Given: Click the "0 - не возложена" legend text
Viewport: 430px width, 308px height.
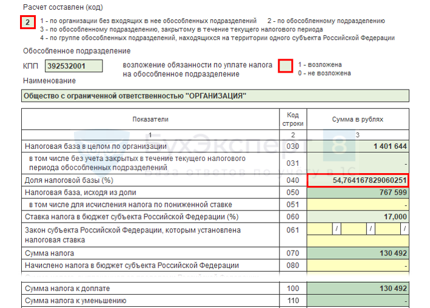Looking at the screenshot, I should click(324, 73).
